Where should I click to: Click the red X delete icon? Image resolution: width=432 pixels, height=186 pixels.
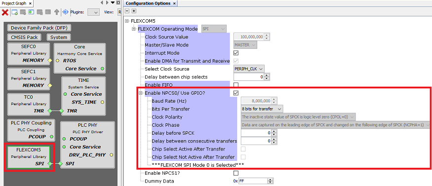click(5, 12)
